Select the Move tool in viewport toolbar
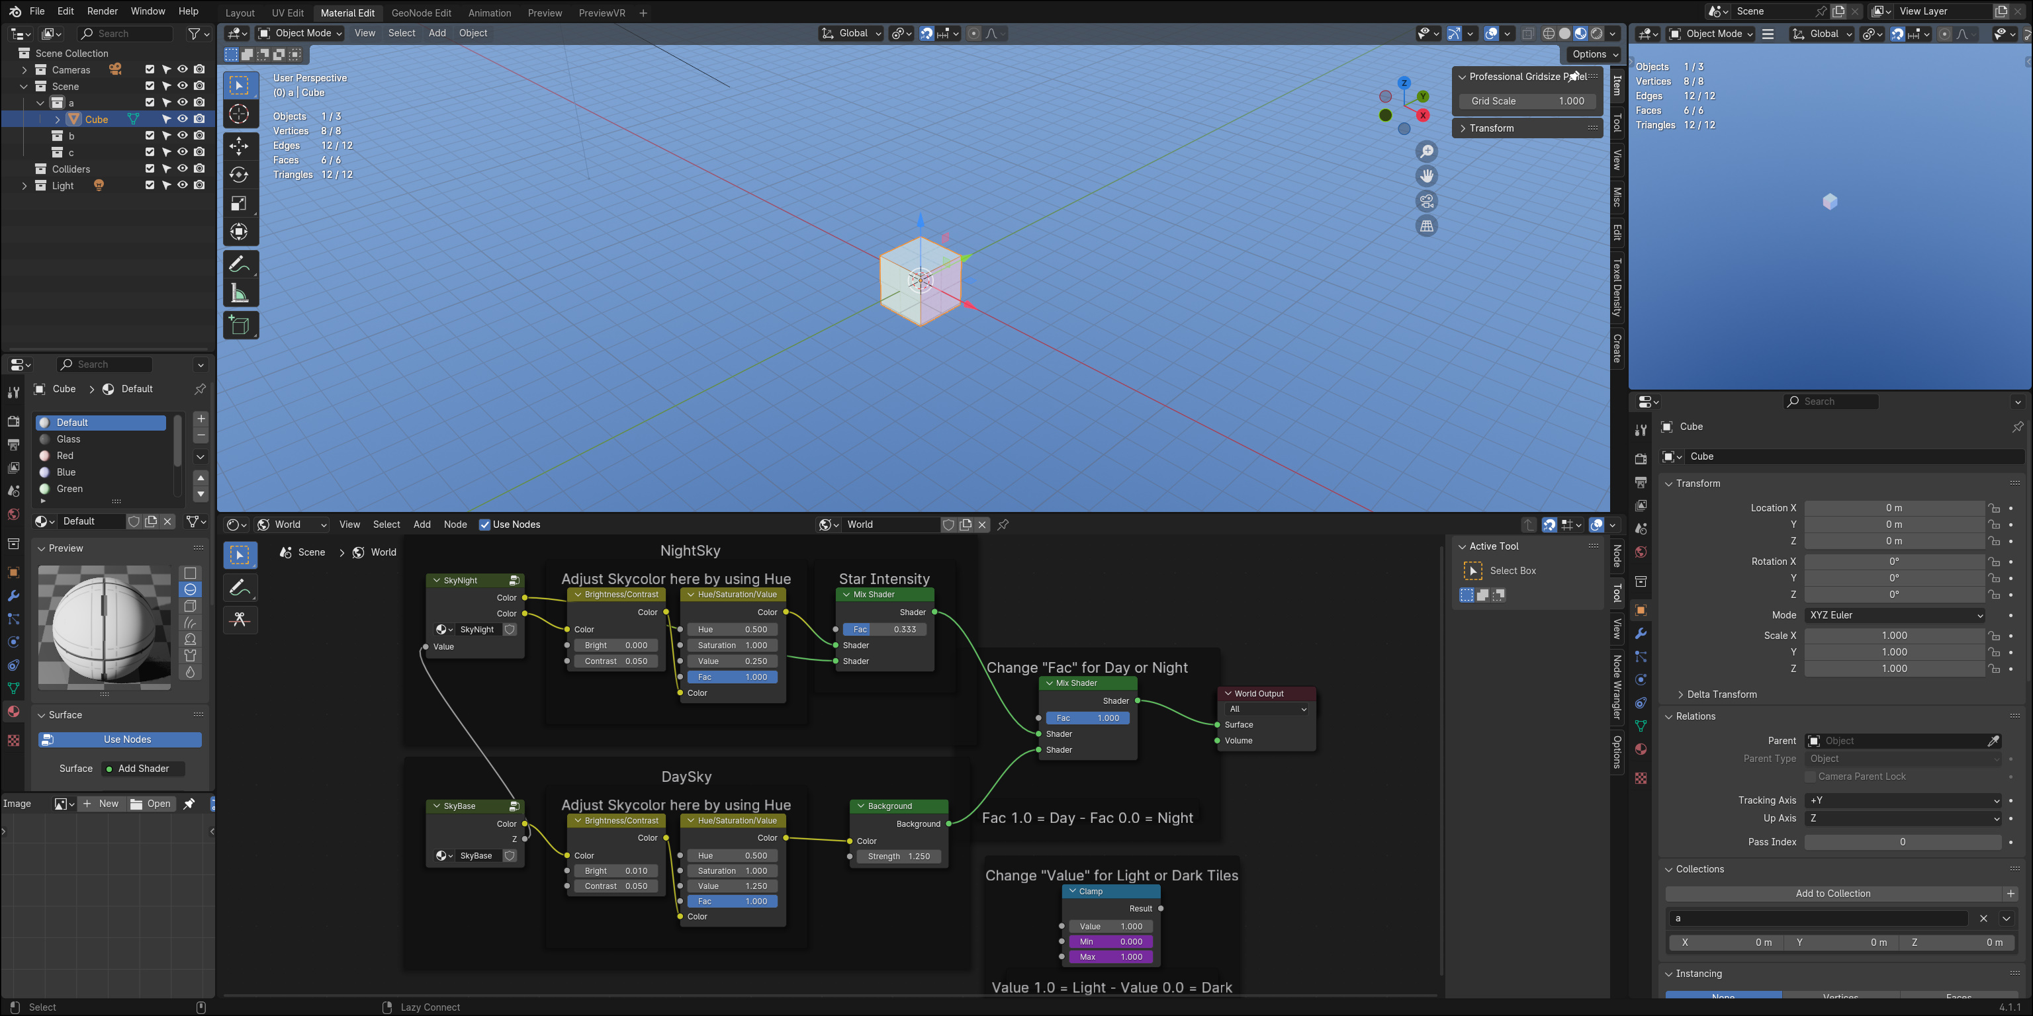This screenshot has width=2033, height=1016. pos(239,146)
